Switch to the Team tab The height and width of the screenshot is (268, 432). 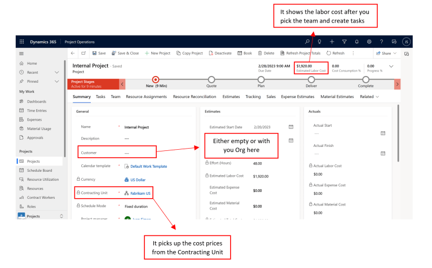(x=116, y=97)
